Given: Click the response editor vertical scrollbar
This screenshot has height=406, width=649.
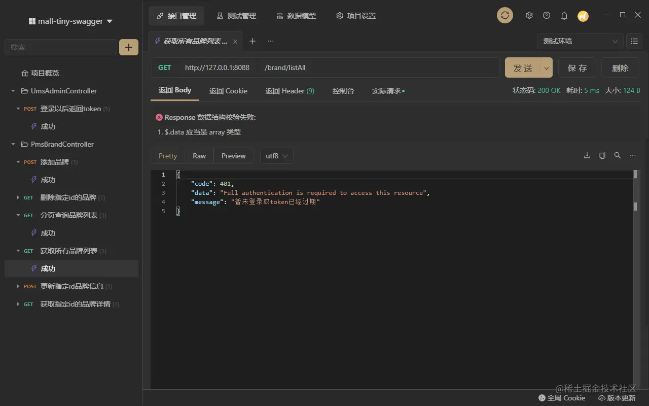Looking at the screenshot, I should [x=635, y=279].
